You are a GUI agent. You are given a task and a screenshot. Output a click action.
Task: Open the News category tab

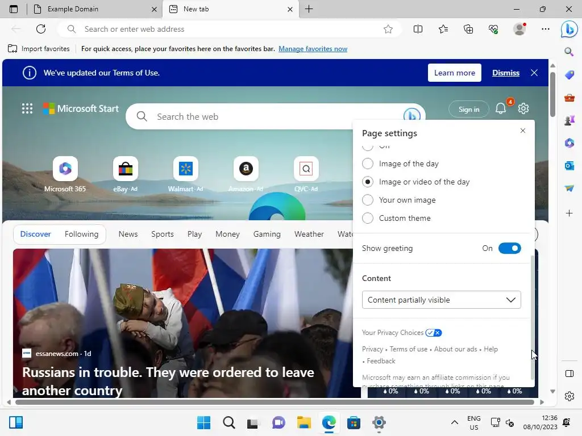pyautogui.click(x=128, y=234)
